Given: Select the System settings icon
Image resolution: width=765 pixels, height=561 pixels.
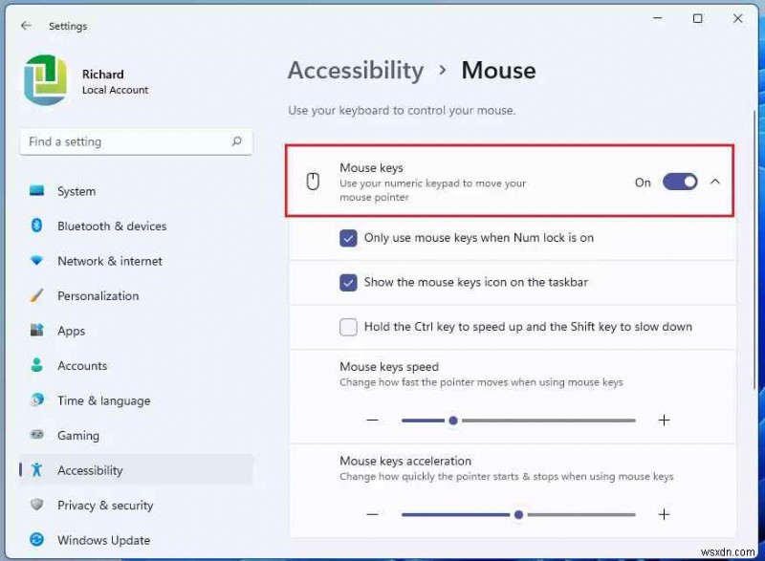Looking at the screenshot, I should [37, 191].
